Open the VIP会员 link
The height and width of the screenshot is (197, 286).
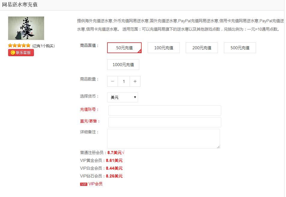tap(95, 184)
